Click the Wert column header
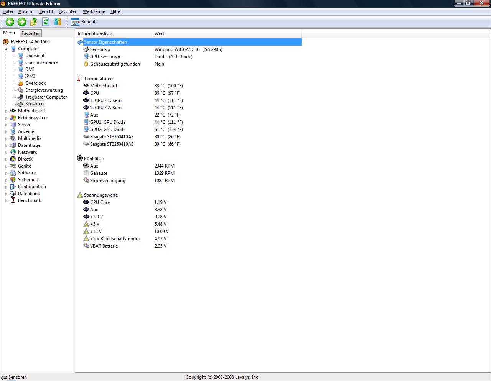 227,34
